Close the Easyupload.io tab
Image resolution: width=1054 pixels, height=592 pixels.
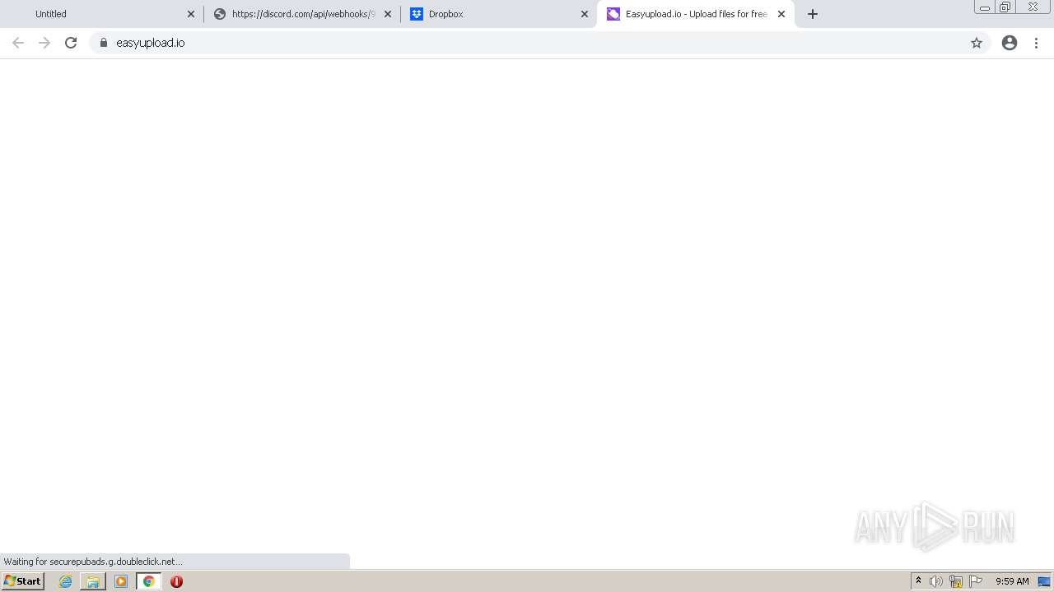(x=781, y=14)
